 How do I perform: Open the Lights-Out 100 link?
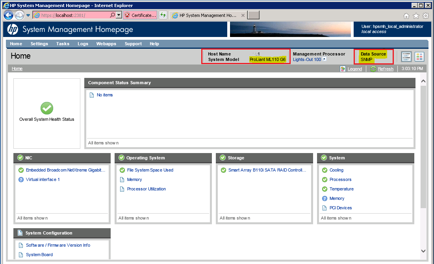[x=307, y=59]
